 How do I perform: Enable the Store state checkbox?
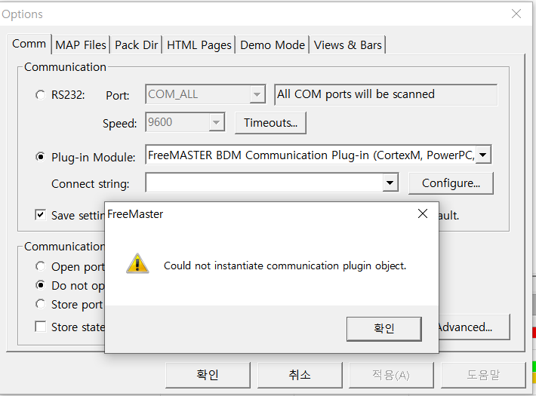click(x=40, y=327)
